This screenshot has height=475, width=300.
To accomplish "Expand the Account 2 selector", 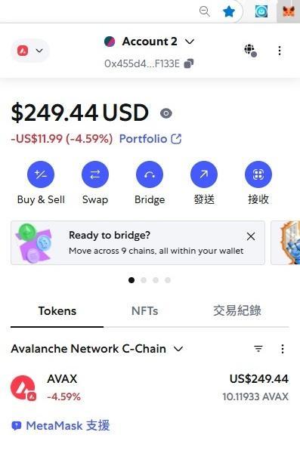I will tap(149, 42).
